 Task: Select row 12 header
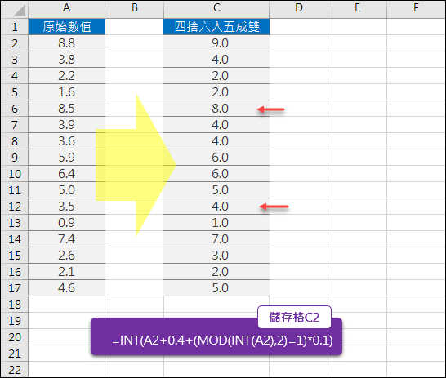coord(15,207)
